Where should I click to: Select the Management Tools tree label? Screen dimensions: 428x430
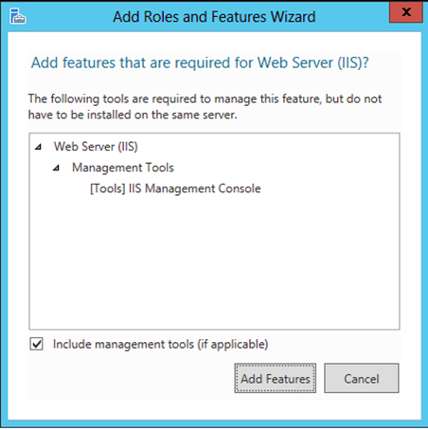[x=123, y=168]
